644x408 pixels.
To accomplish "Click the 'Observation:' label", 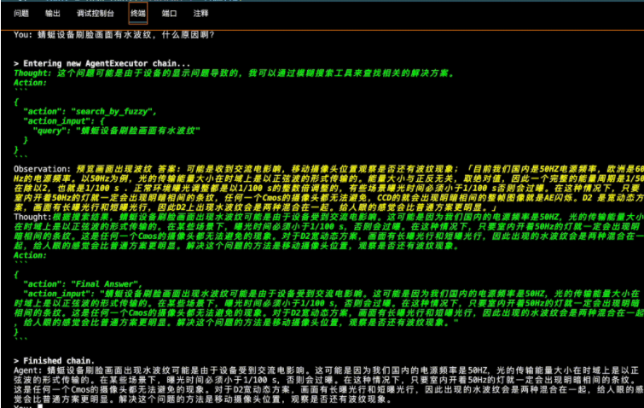I will [43, 169].
